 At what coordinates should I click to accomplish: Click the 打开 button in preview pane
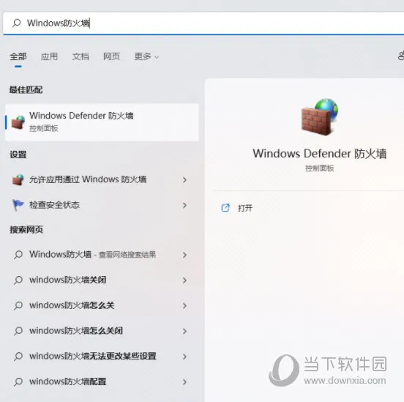click(245, 208)
